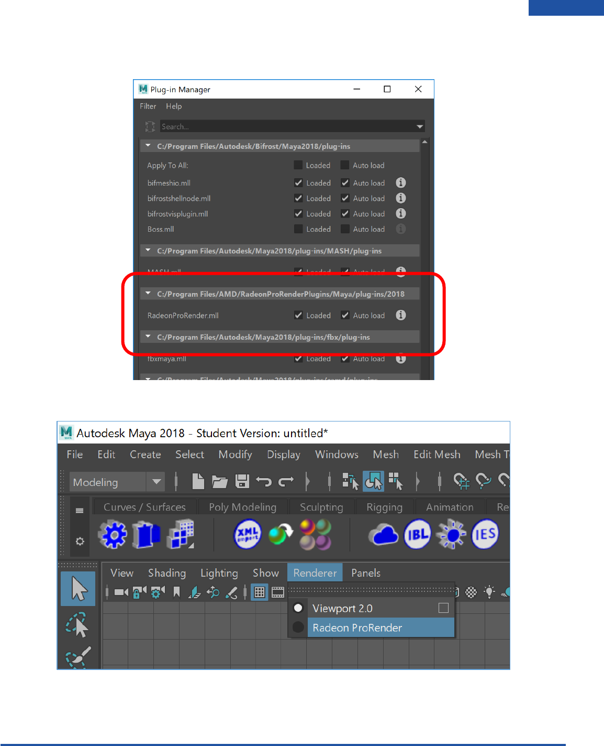Click the four colored spheres shelf icon
Viewport: 604px width, 746px height.
[x=315, y=535]
